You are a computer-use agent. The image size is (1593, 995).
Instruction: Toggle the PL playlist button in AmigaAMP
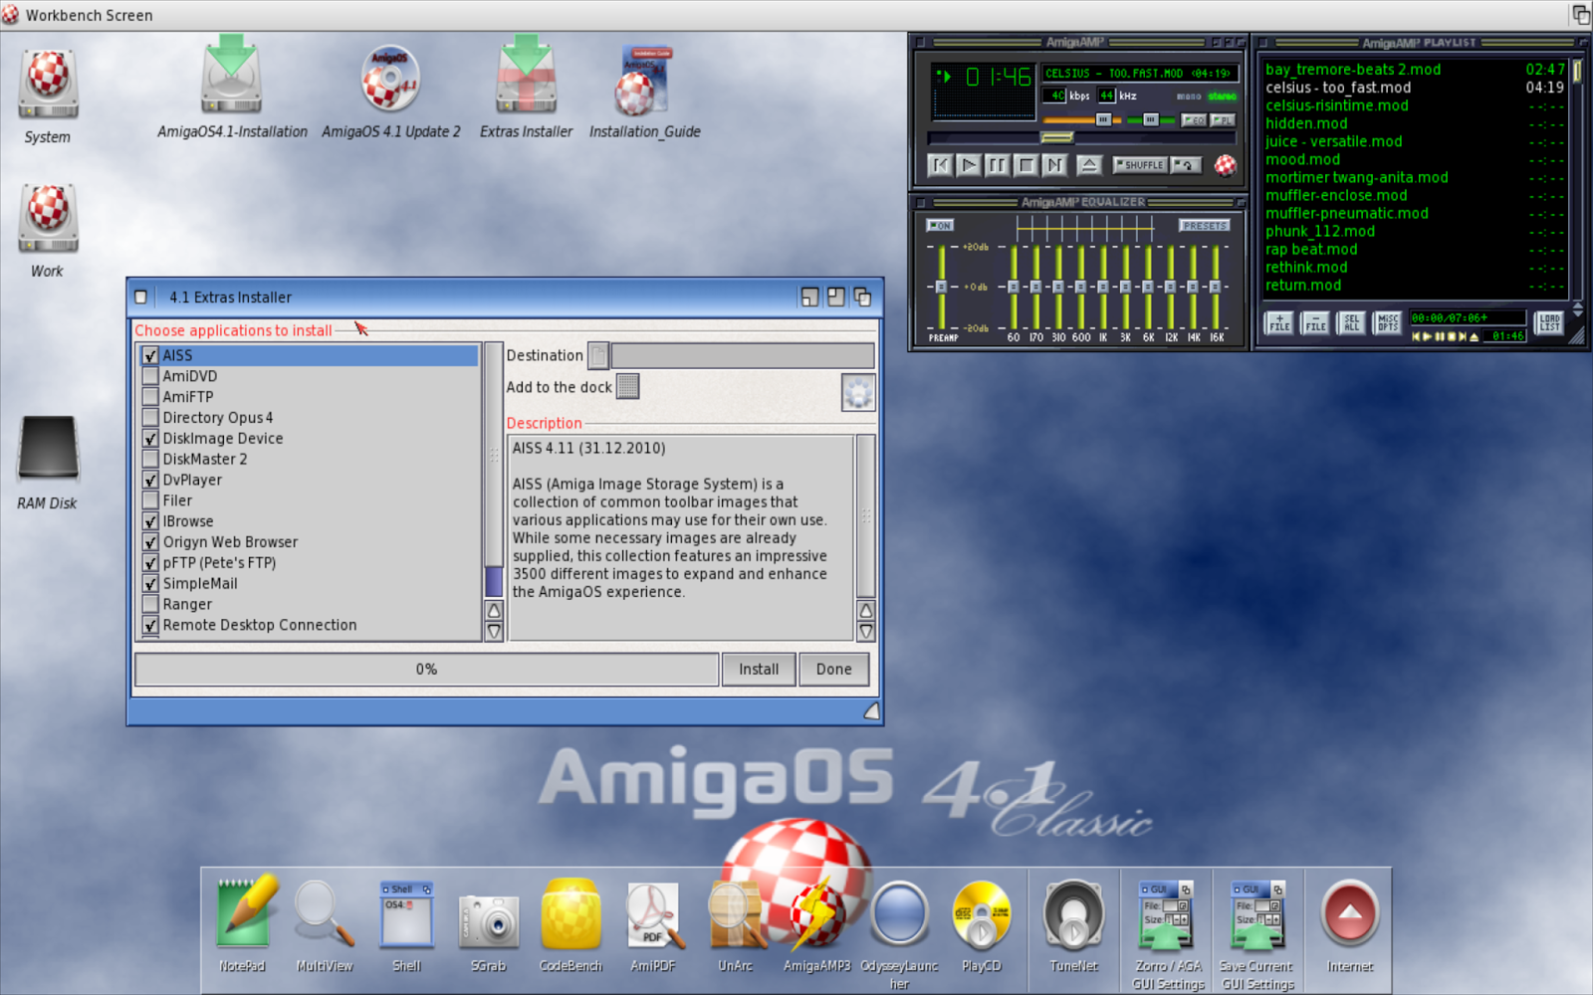click(1223, 120)
